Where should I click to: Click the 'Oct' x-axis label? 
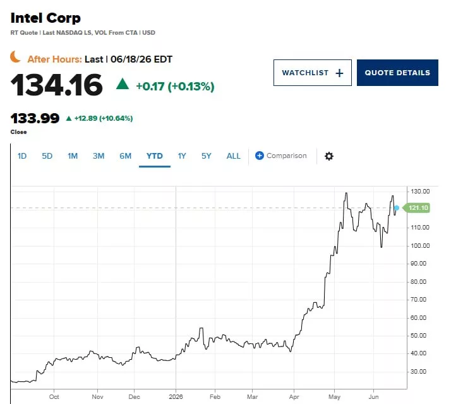[x=54, y=397]
